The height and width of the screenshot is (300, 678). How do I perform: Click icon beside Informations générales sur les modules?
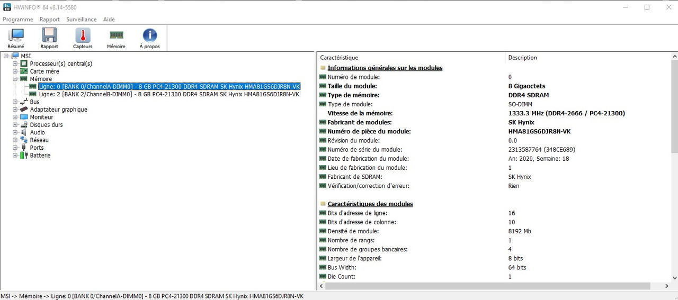point(323,68)
